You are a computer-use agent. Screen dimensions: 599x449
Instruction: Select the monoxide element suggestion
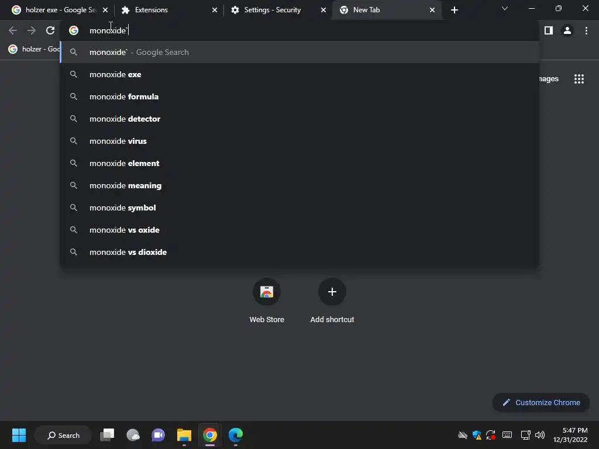(x=299, y=163)
